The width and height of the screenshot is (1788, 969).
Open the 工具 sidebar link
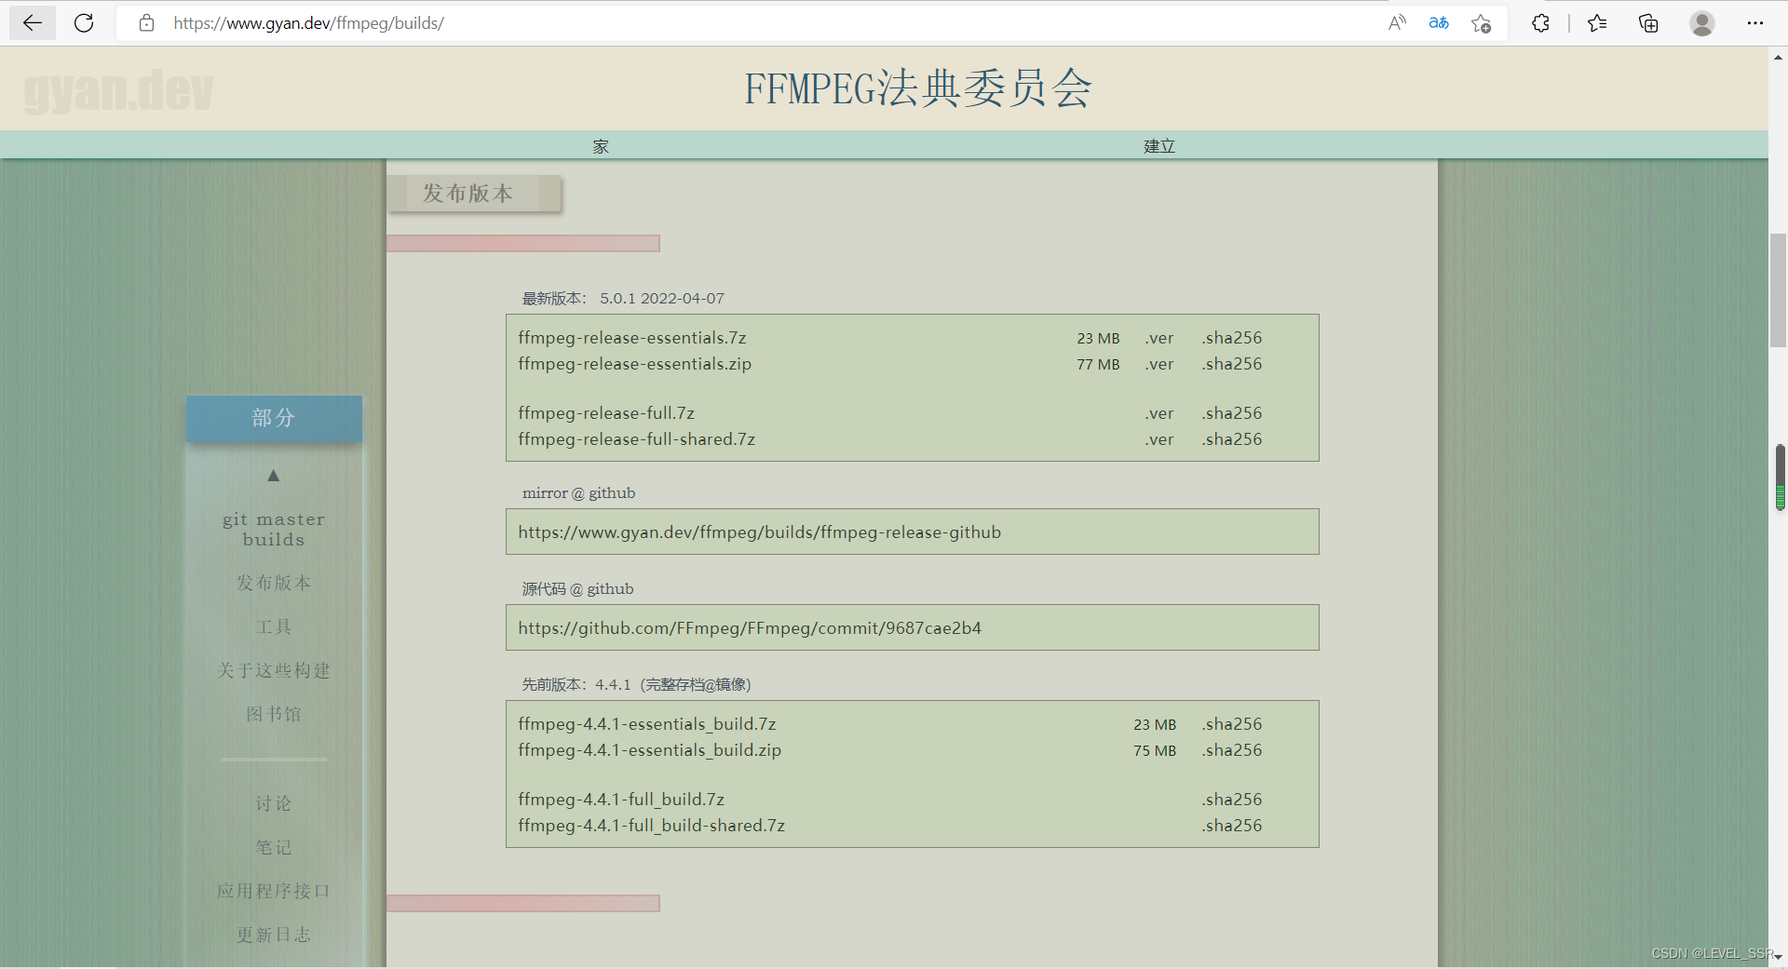coord(274,626)
